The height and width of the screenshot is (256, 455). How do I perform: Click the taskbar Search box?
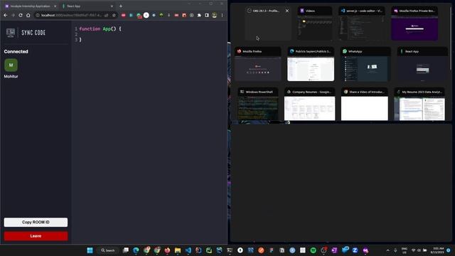(107, 250)
